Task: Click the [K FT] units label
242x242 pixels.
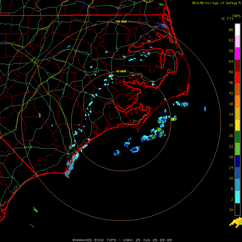Action: pyautogui.click(x=227, y=19)
